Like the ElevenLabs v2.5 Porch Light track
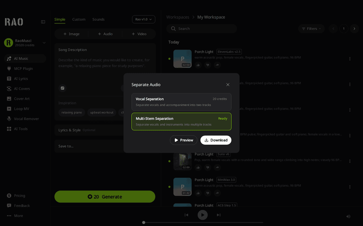This screenshot has height=226, width=363. click(x=198, y=65)
